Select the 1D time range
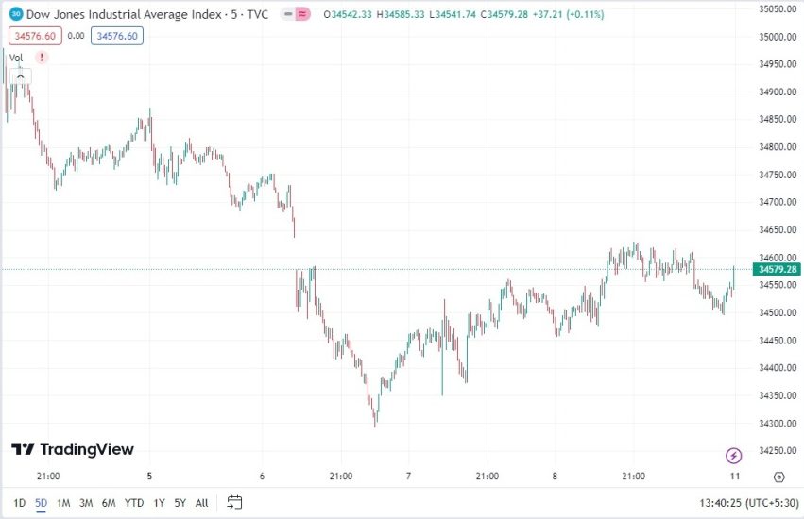804x519 pixels. coord(19,503)
